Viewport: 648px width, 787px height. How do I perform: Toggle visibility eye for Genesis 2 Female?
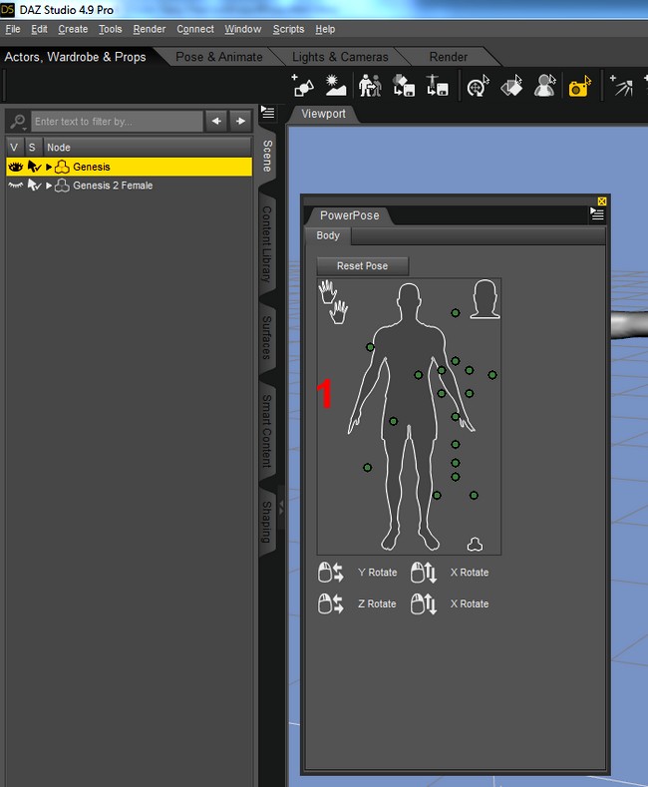[16, 186]
